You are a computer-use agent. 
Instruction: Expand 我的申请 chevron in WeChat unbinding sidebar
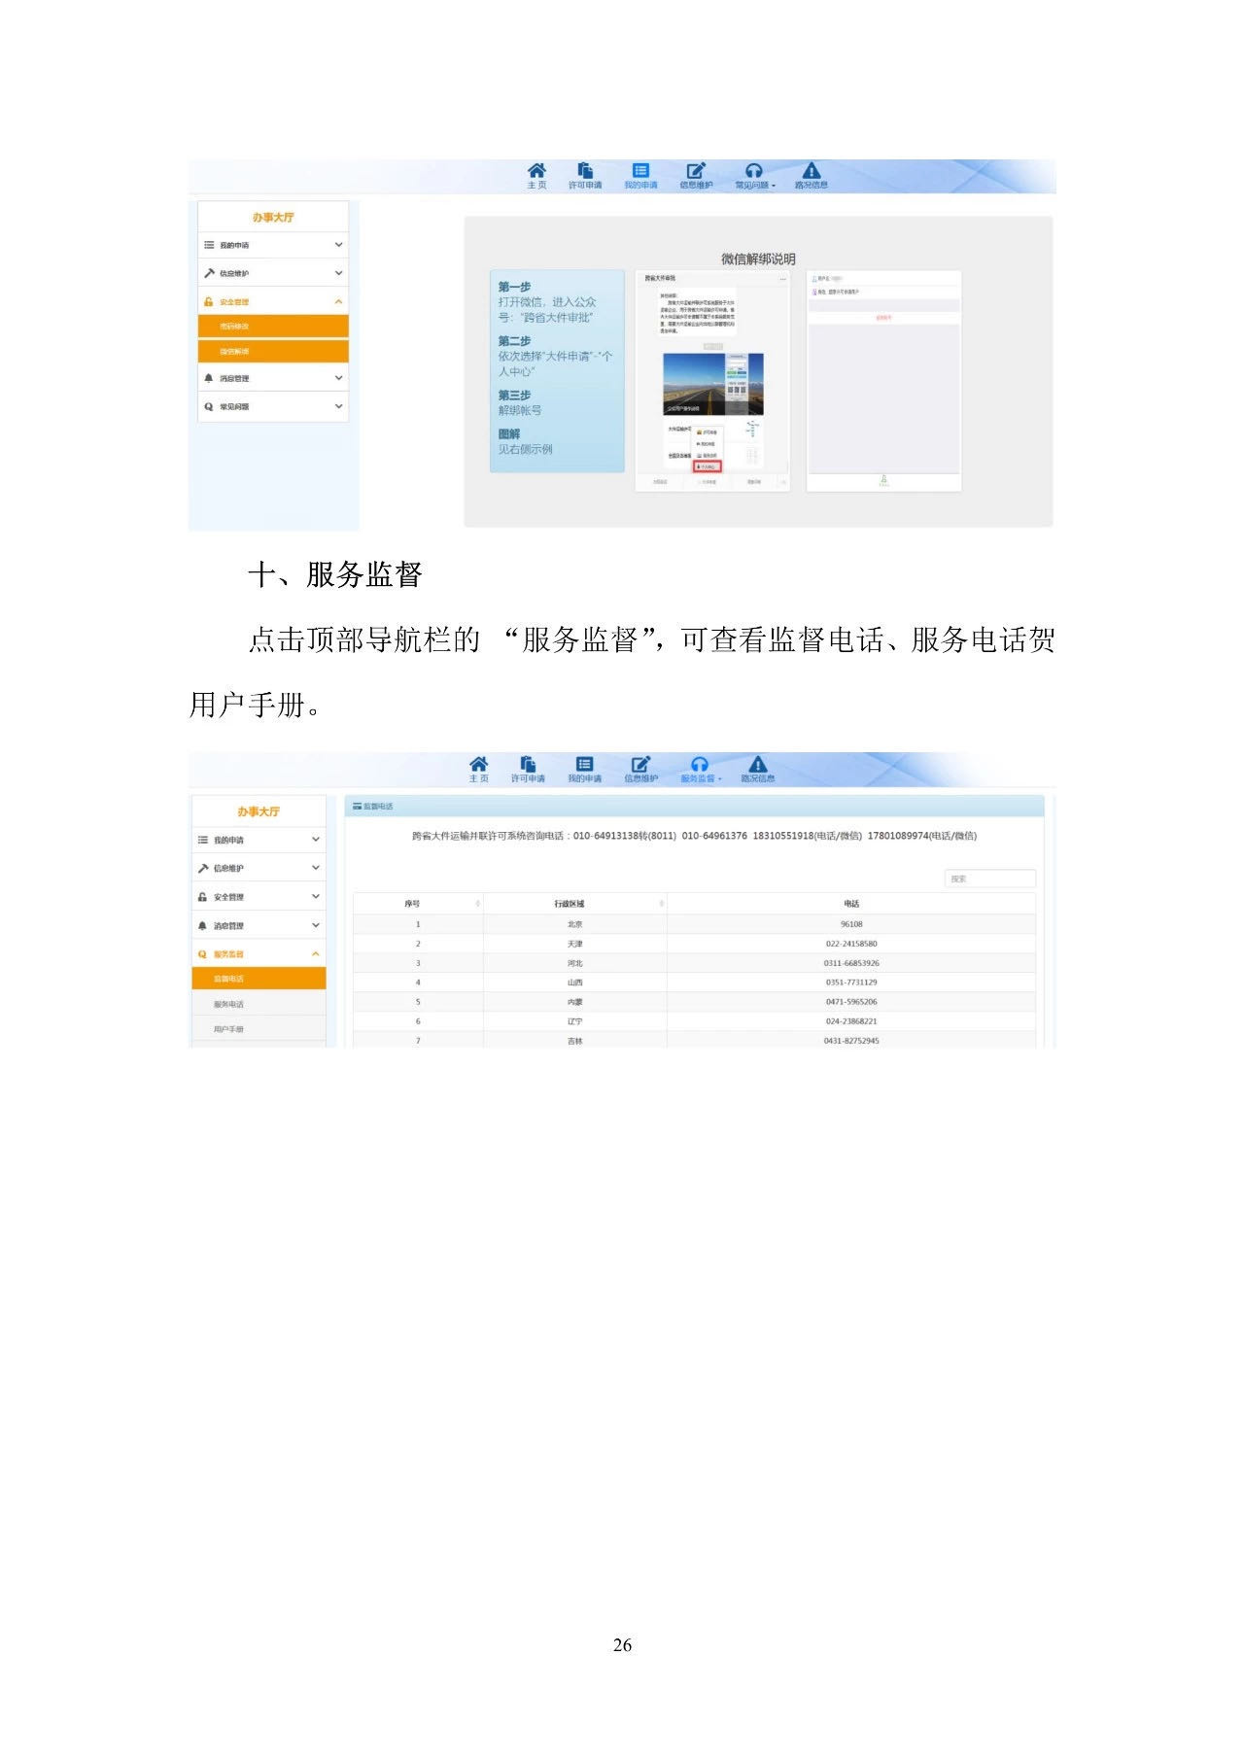(x=338, y=245)
